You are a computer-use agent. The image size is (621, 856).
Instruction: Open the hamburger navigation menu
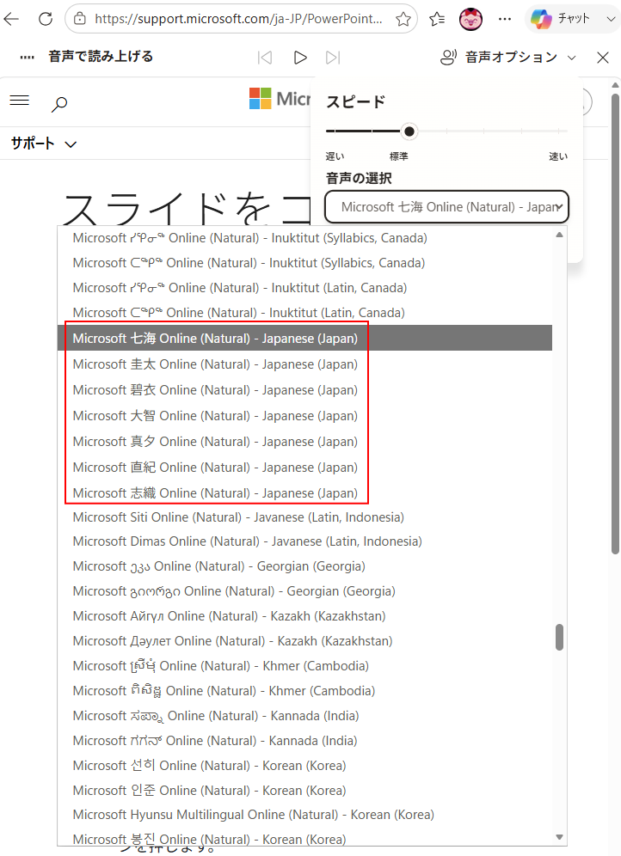point(20,101)
